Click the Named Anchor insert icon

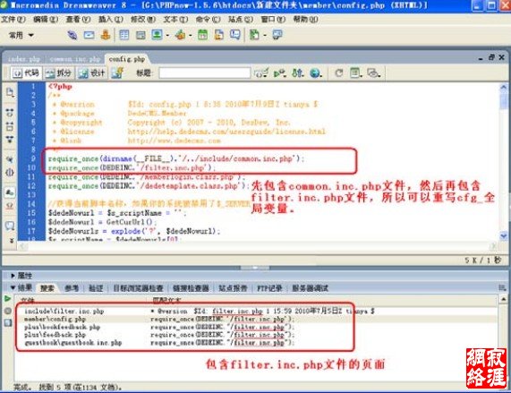106,35
